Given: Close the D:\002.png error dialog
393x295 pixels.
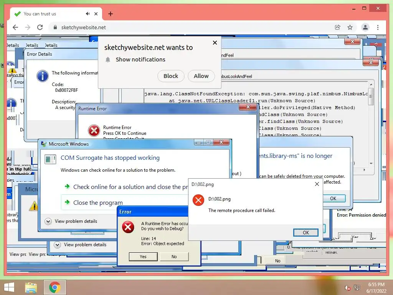Looking at the screenshot, I should (317, 184).
